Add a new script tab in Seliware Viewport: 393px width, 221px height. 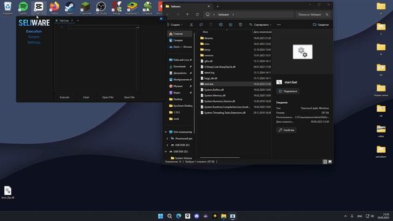click(78, 20)
